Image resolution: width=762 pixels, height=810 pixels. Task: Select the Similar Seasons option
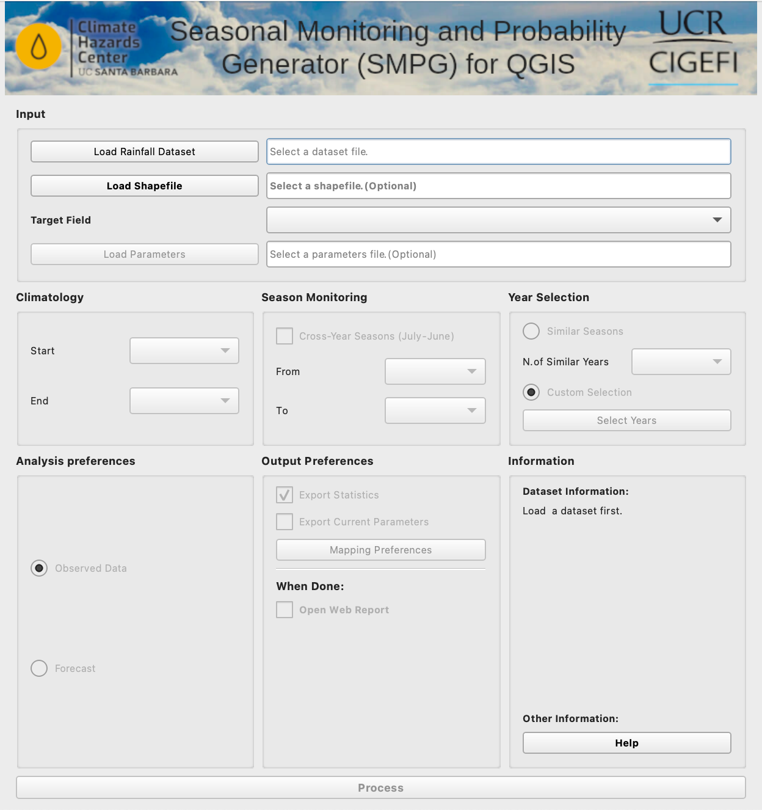(x=531, y=331)
